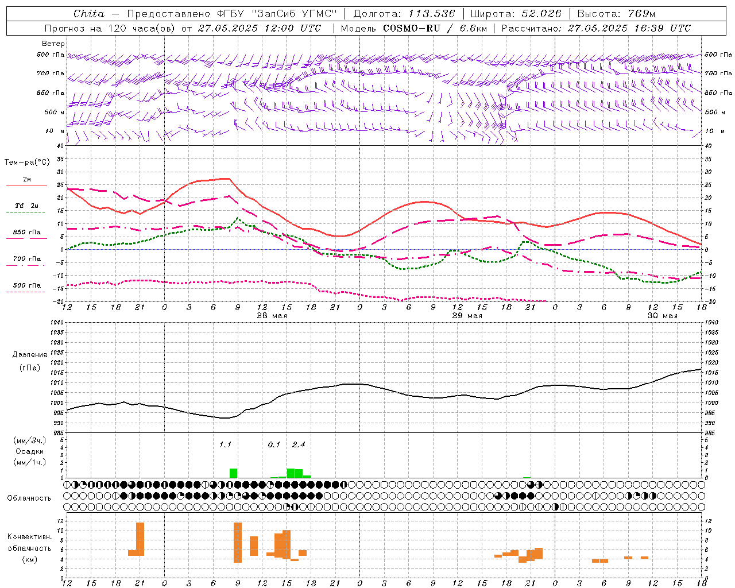The width and height of the screenshot is (735, 588).
Task: Click the "Td 2м" dew point legend entry
Action: [26, 206]
